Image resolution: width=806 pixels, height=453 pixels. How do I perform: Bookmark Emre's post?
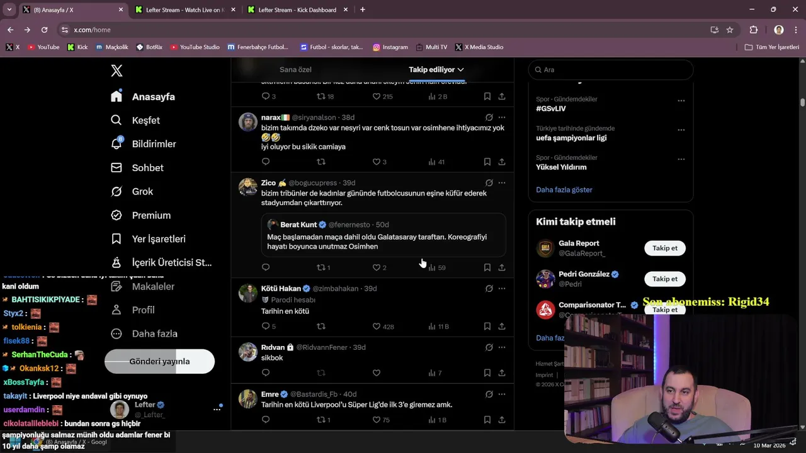[x=487, y=420]
